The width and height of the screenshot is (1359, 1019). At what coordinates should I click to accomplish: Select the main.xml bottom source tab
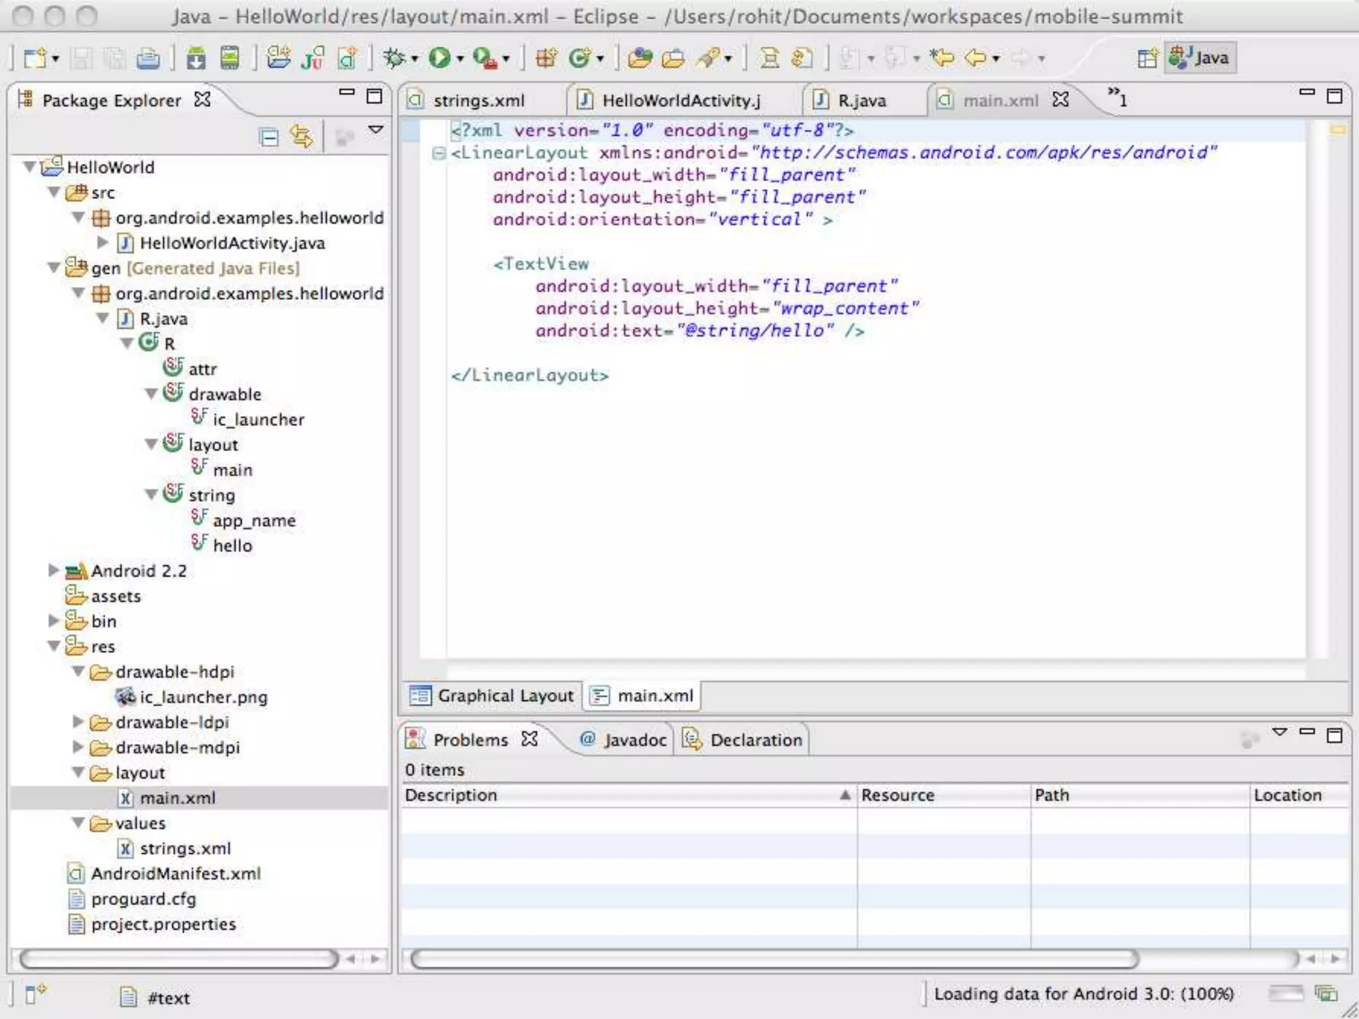tap(642, 696)
